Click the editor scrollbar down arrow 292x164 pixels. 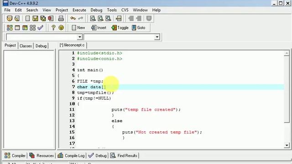click(287, 145)
